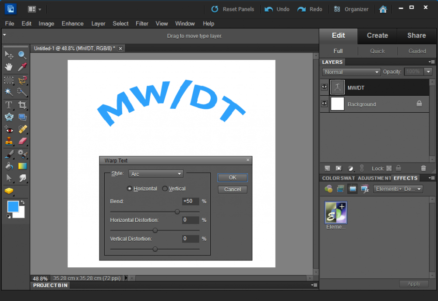Select the Zoom tool
This screenshot has height=301, width=438.
click(22, 55)
